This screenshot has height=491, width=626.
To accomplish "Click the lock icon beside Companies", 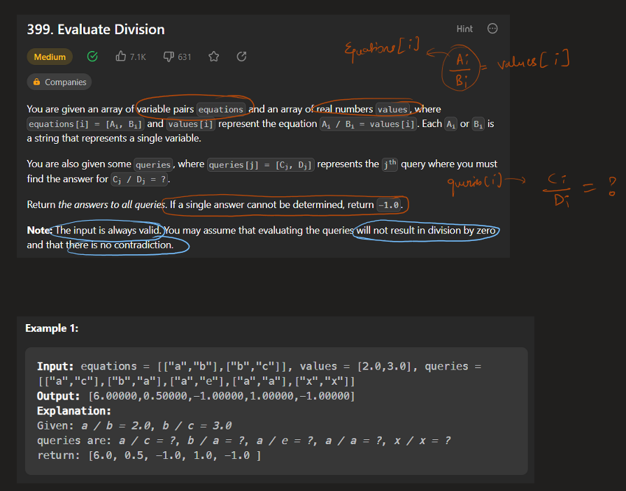I will click(x=36, y=82).
